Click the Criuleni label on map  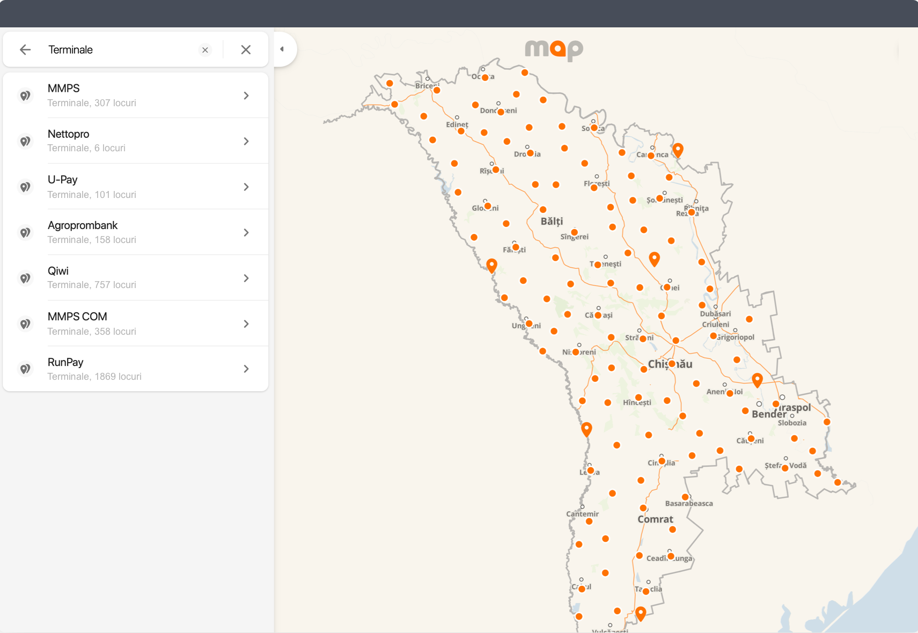(x=716, y=325)
